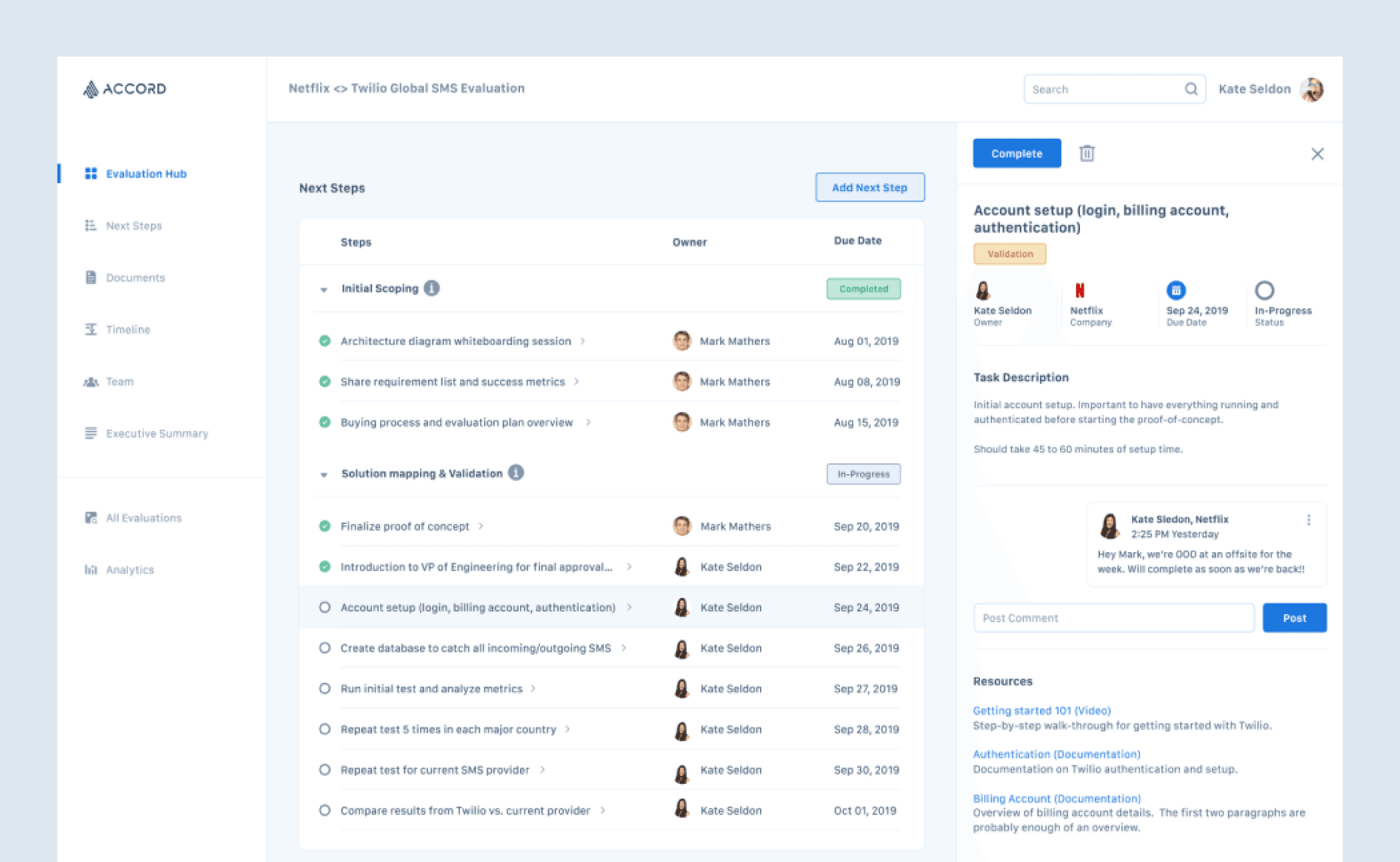Mark Account setup step as complete circle

[x=324, y=607]
